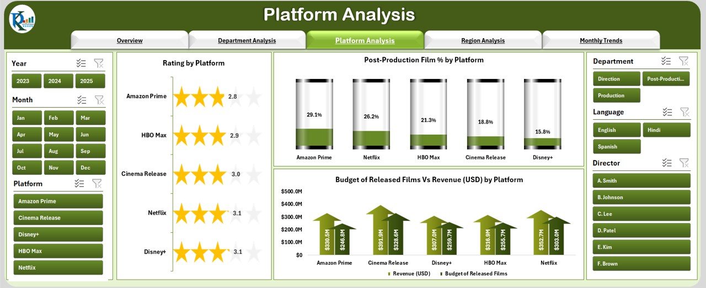706x288 pixels.
Task: Toggle the Hindi language filter
Action: click(x=666, y=130)
